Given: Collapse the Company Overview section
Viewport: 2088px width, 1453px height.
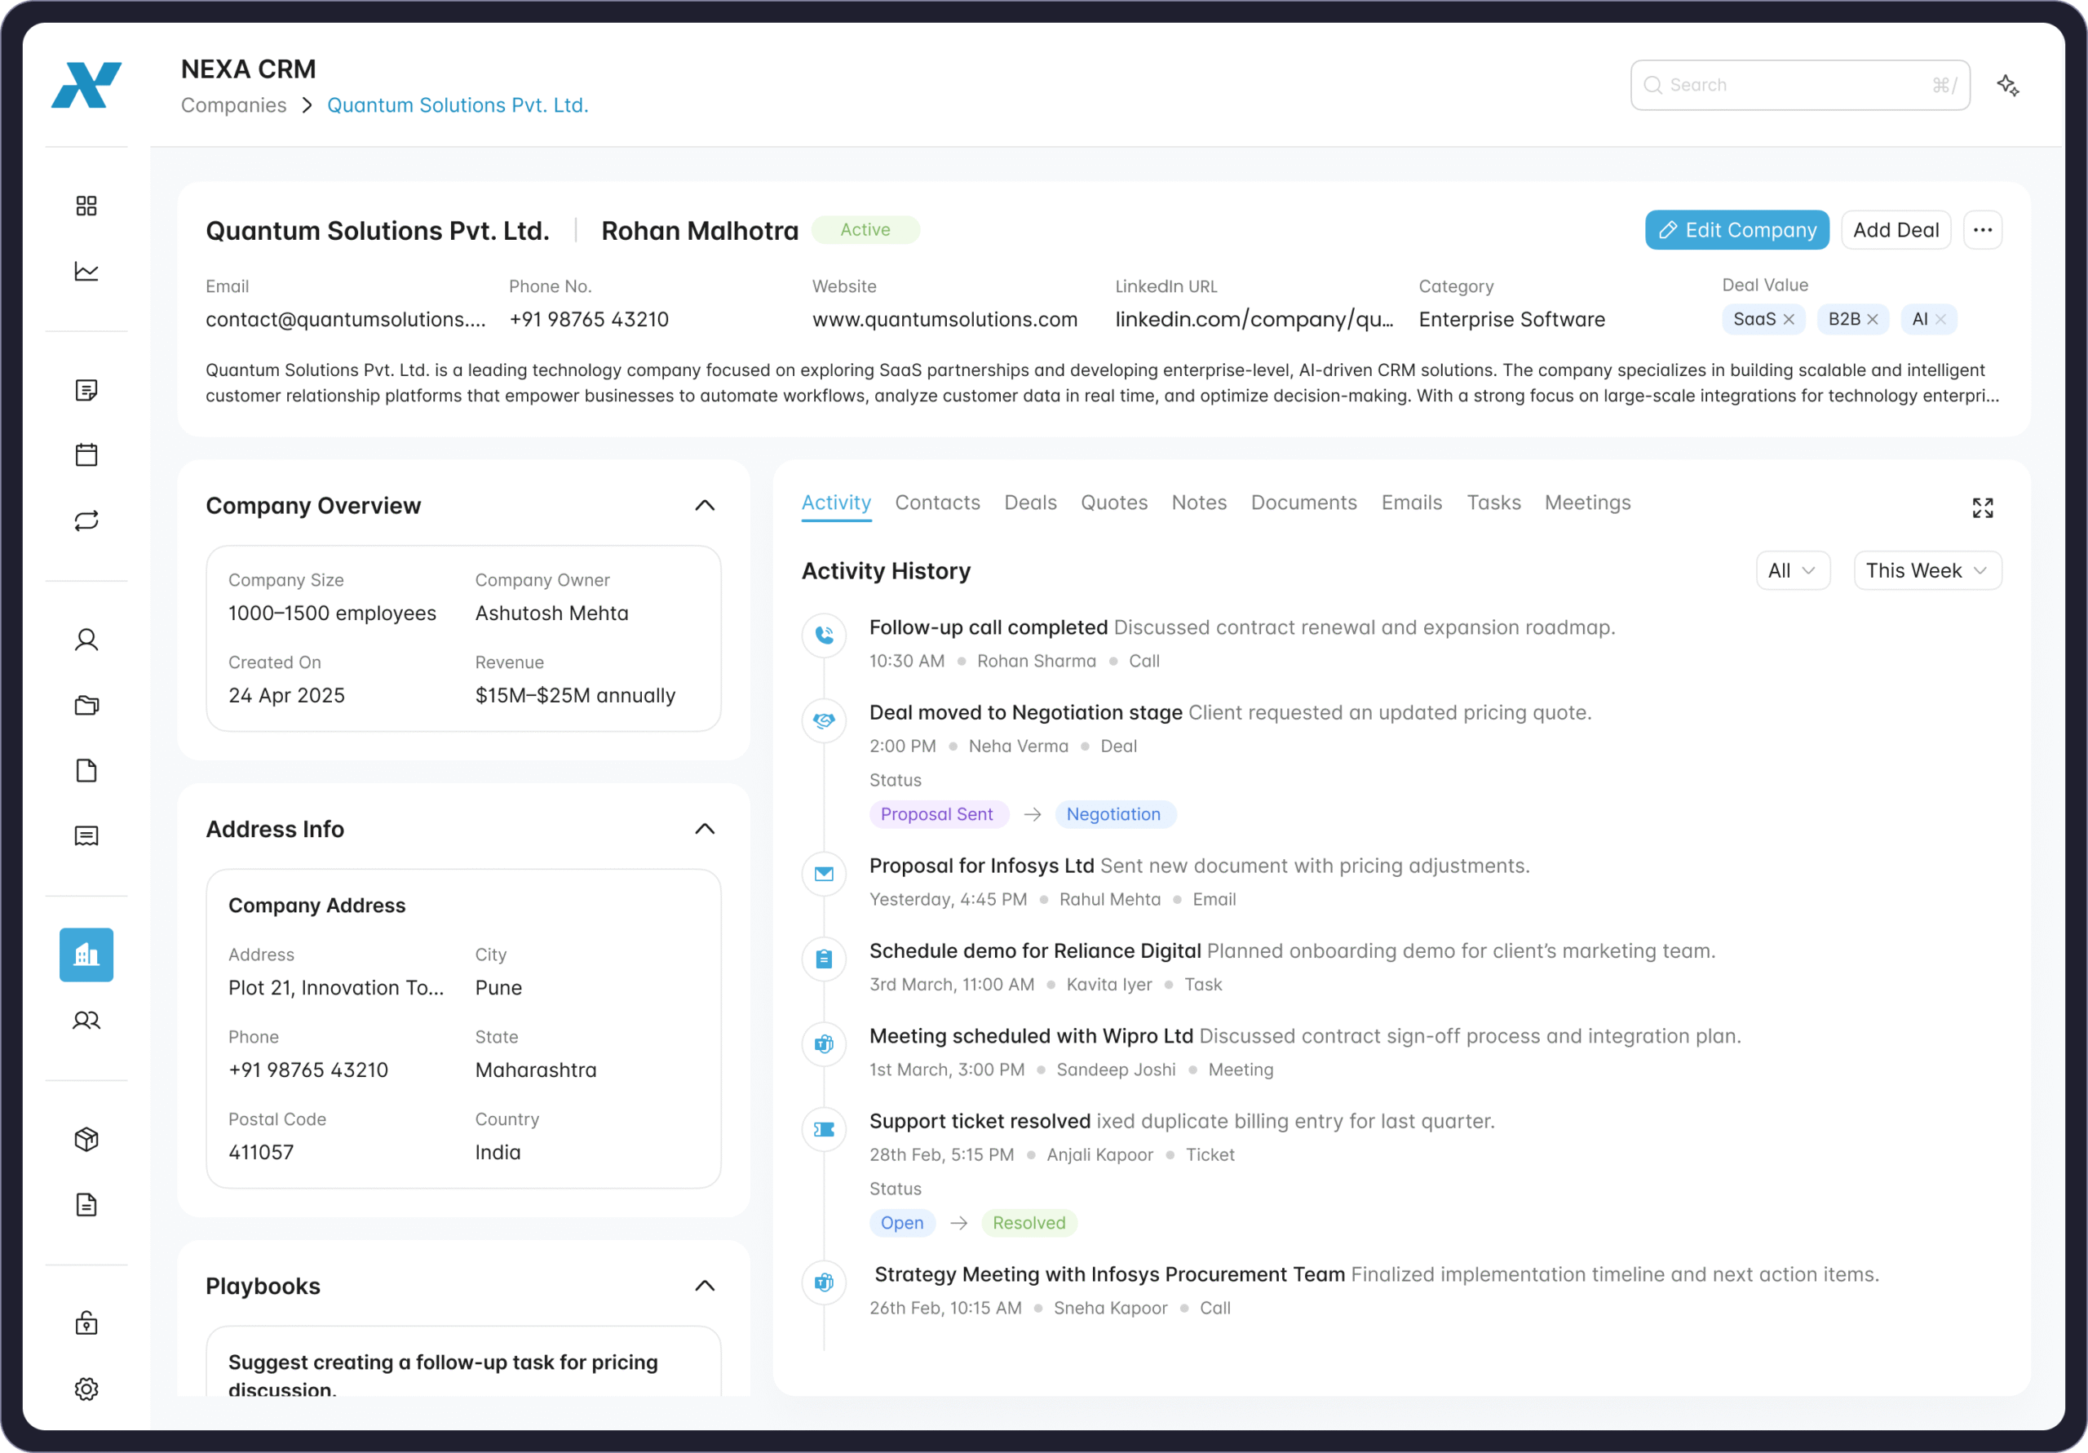Looking at the screenshot, I should pyautogui.click(x=705, y=506).
